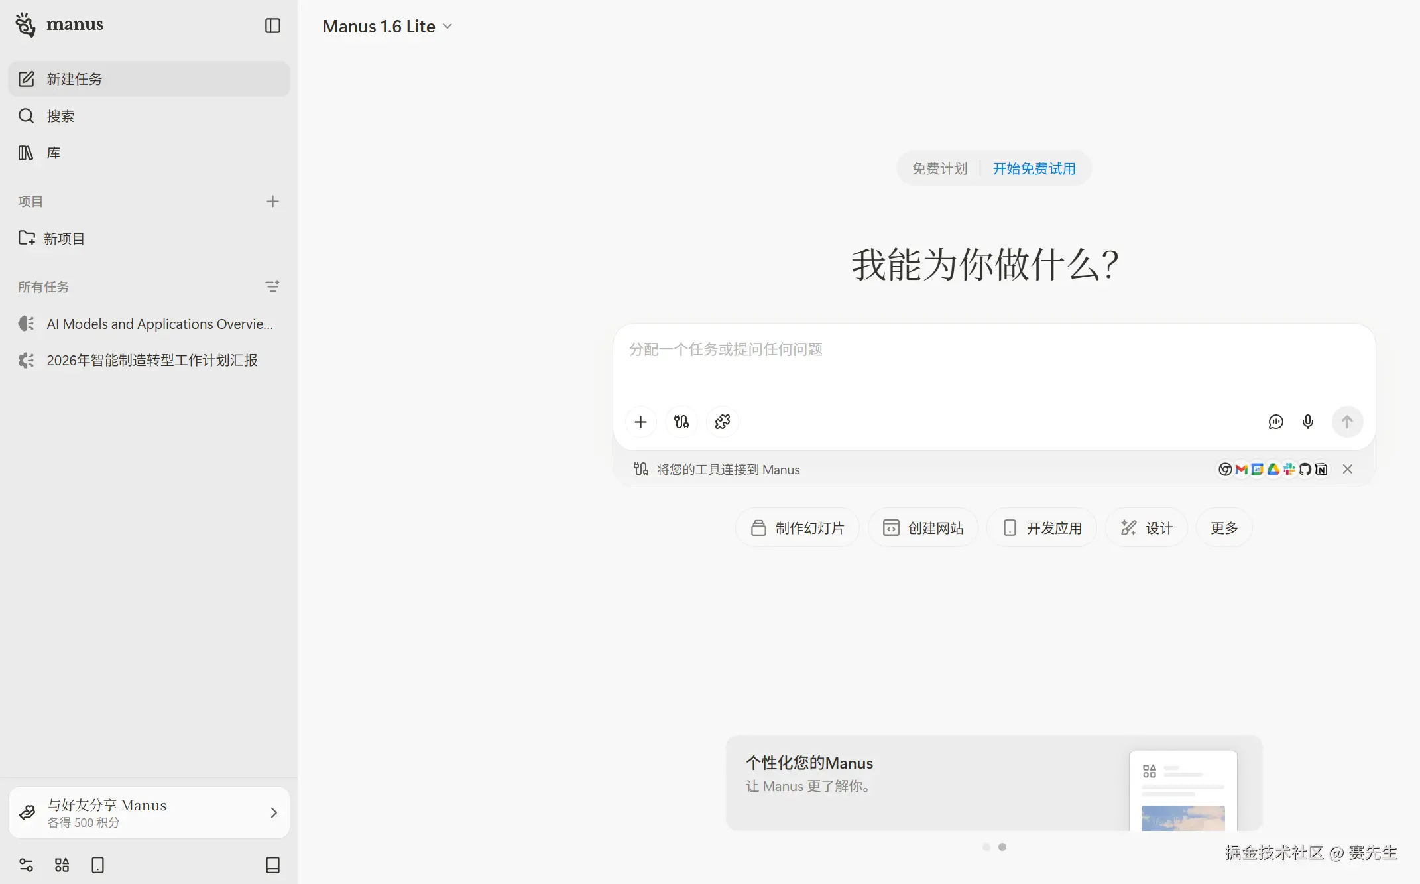Image resolution: width=1420 pixels, height=884 pixels.
Task: Click the 创建网站 quick action button
Action: (922, 527)
